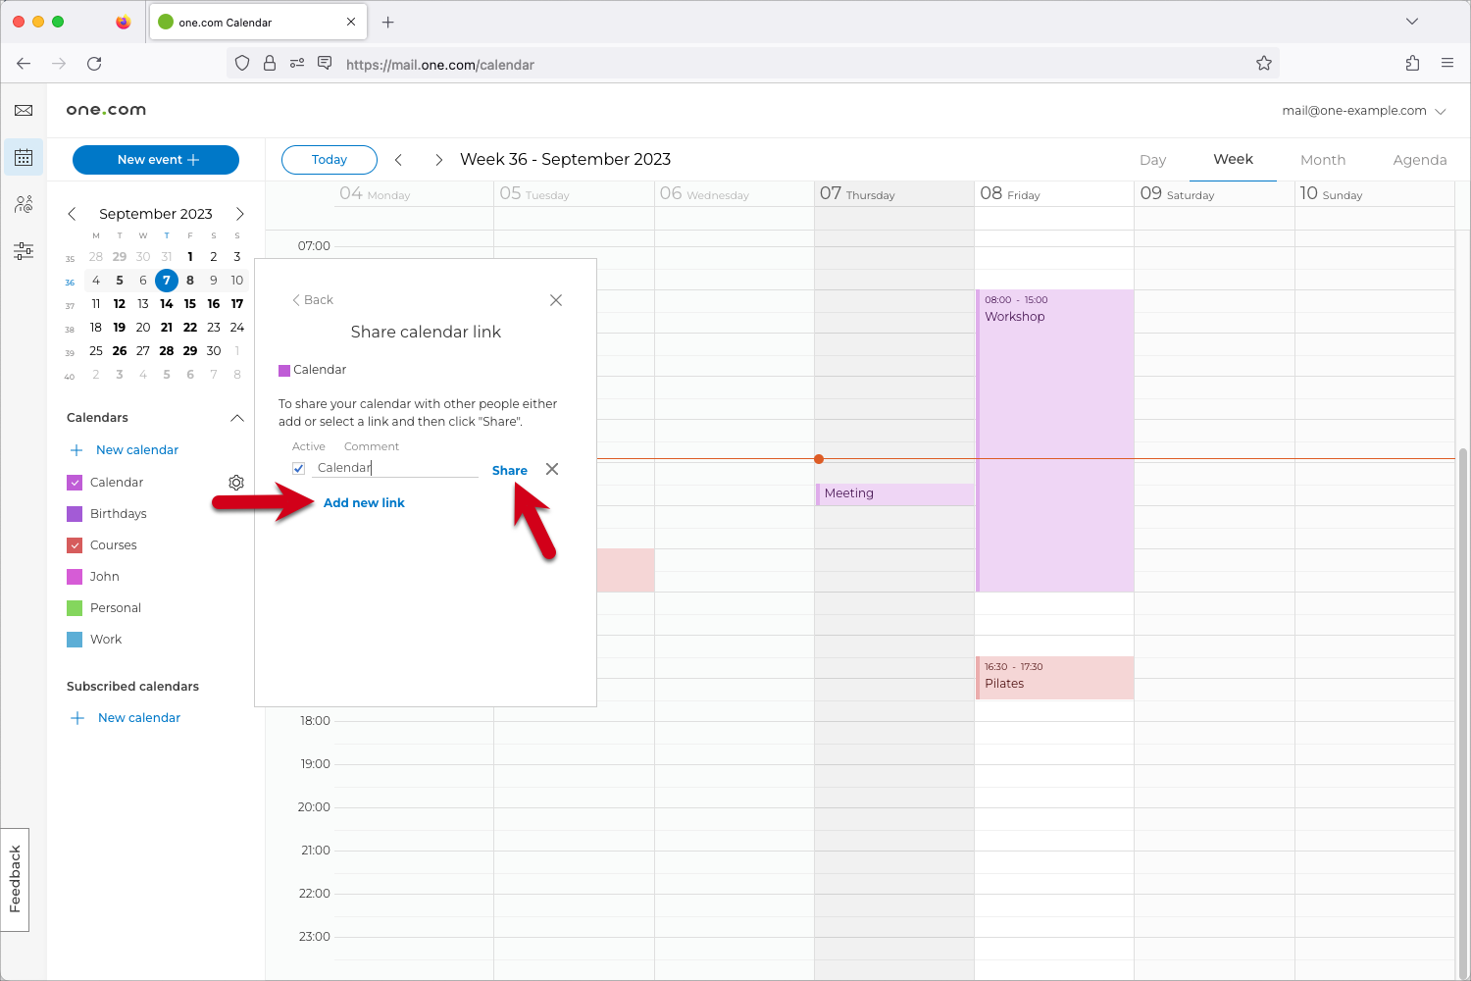Viewport: 1471px width, 981px height.
Task: Bookmark this page with the star icon
Action: 1264,64
